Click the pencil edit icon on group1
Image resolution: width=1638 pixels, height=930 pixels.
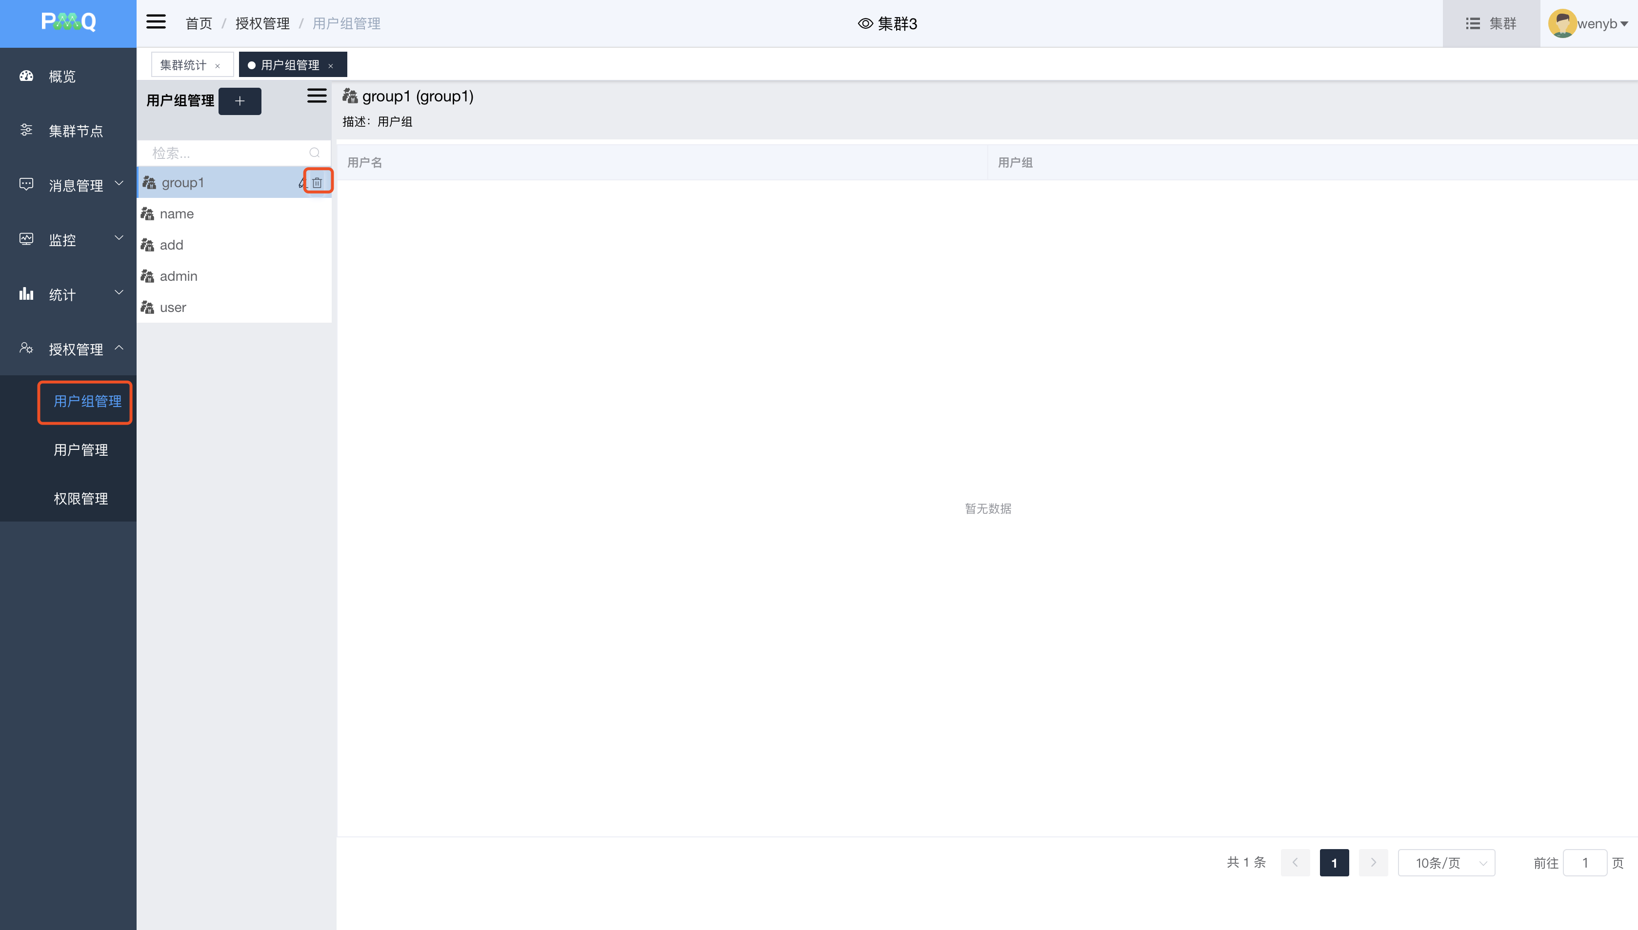point(301,183)
